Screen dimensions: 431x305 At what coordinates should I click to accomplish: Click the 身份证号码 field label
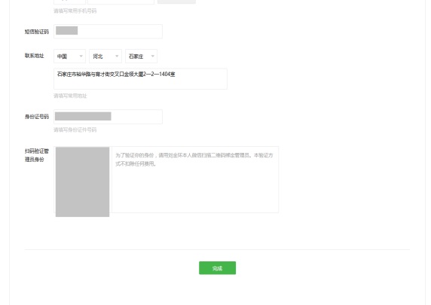pos(37,117)
